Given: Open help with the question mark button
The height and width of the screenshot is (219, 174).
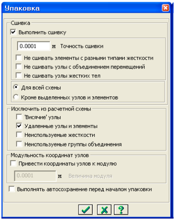Looking at the screenshot, I should point(121,210).
